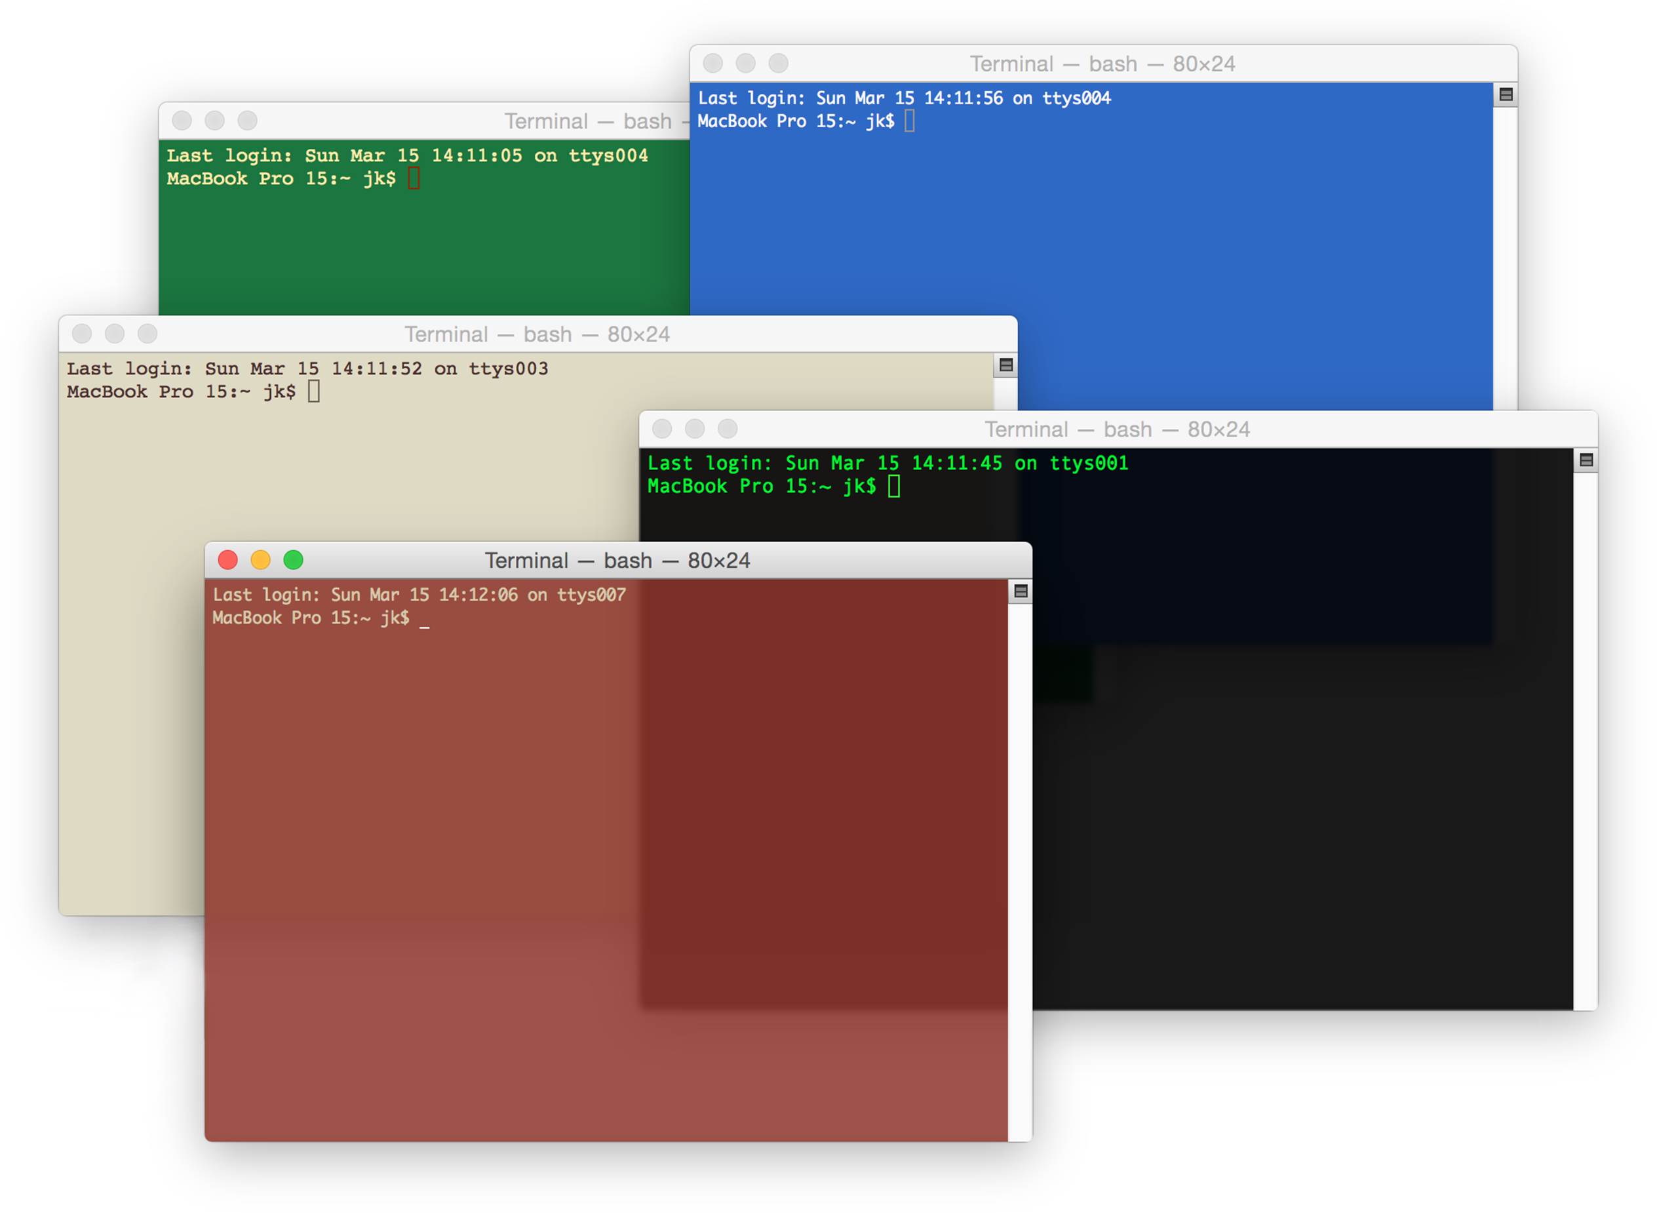Click the scrollbar track of blue terminal window

point(1505,258)
